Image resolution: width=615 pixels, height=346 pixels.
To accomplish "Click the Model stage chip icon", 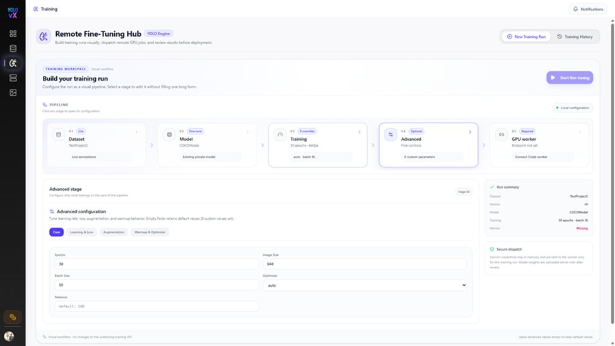I will pyautogui.click(x=170, y=134).
